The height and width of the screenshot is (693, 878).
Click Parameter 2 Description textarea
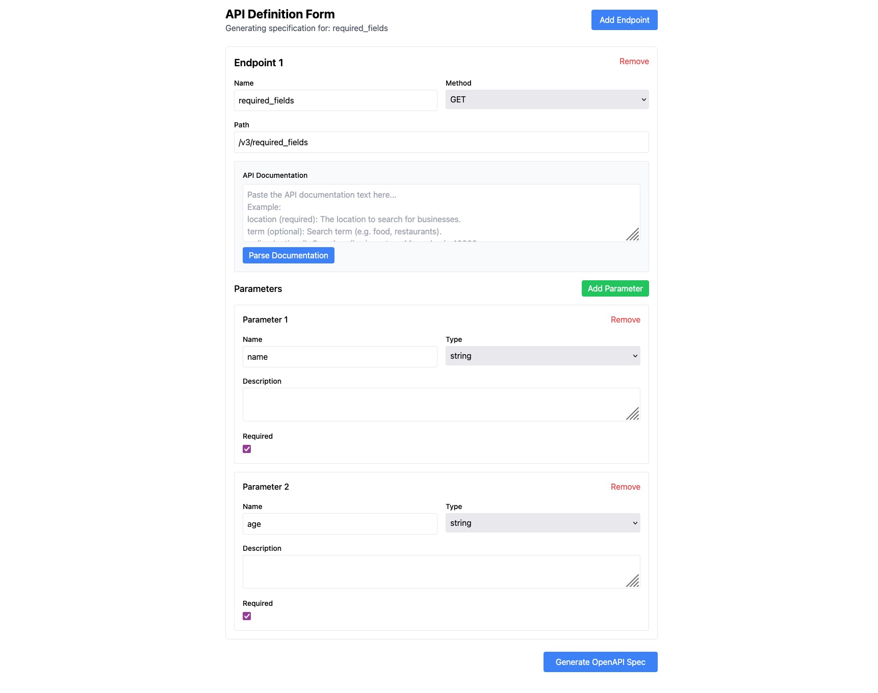point(433,571)
